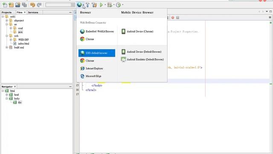This screenshot has height=154, width=273.
Task: Expand the WEB-INF folder
Action: (x=11, y=40)
